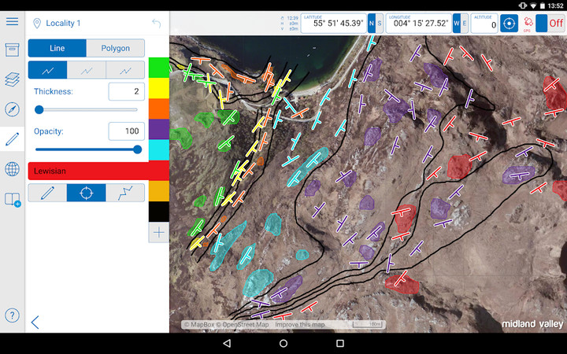Open the hamburger menu
Image resolution: width=567 pixels, height=354 pixels.
12,20
